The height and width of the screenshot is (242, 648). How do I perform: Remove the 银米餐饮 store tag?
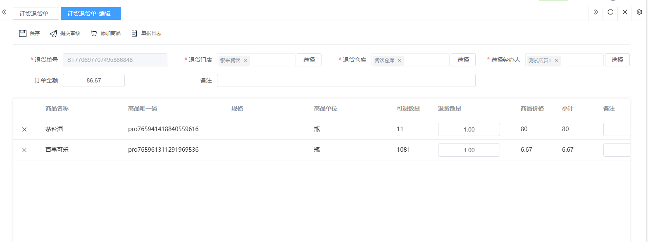click(245, 61)
